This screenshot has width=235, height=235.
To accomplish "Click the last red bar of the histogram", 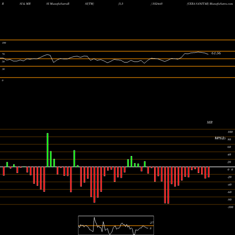I will coord(209,172).
